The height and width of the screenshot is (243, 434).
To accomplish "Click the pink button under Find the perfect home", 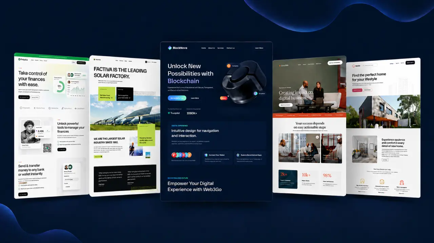I will coord(357,90).
